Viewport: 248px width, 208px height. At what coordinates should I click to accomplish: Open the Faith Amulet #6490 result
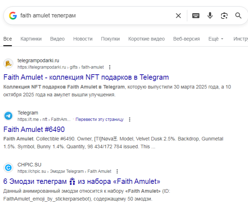point(34,129)
